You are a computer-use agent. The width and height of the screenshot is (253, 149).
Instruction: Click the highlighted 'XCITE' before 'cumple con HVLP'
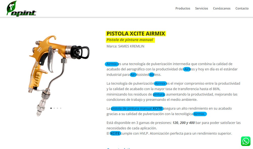coord(115,133)
